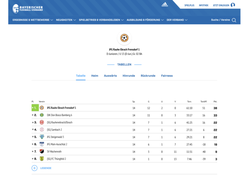Screen dimensions: 247x182
Task: Click the (SG) Rauhenebrach/Ebrach crest
Action: click(42, 122)
